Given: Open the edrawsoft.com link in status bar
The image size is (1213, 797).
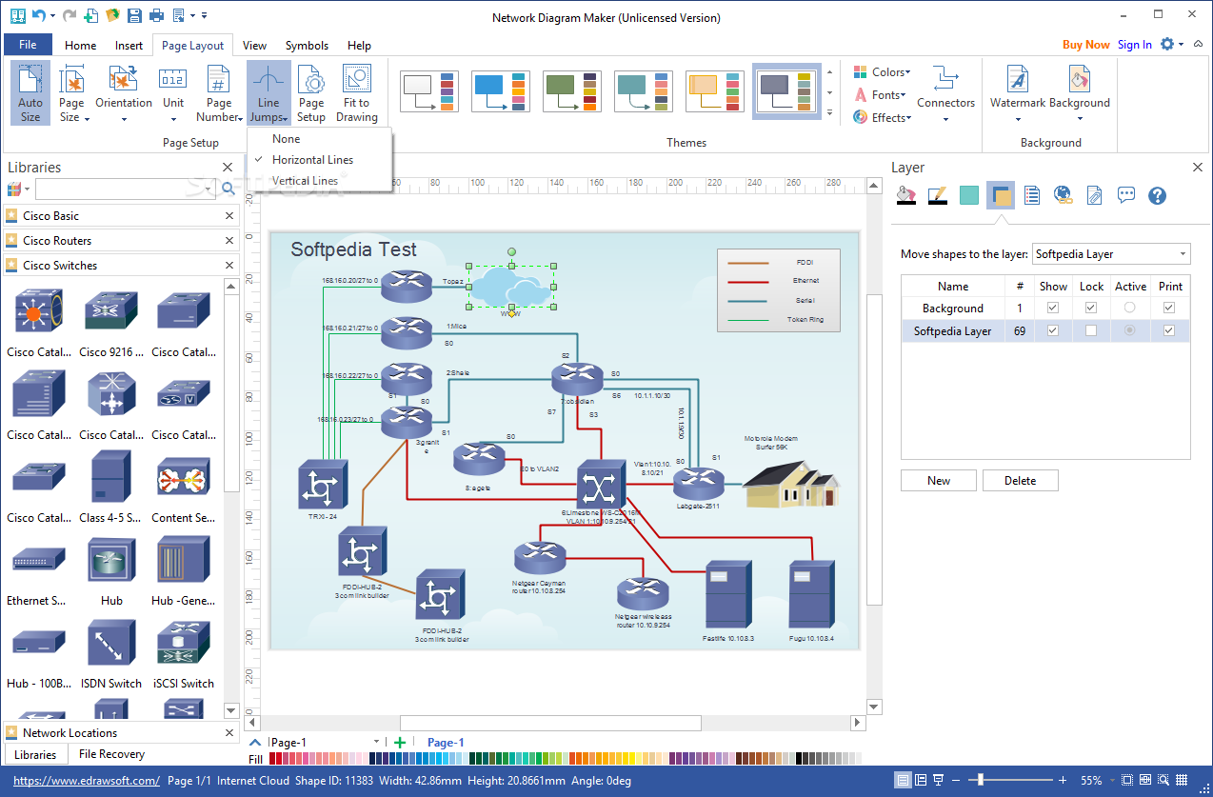Looking at the screenshot, I should click(x=86, y=781).
